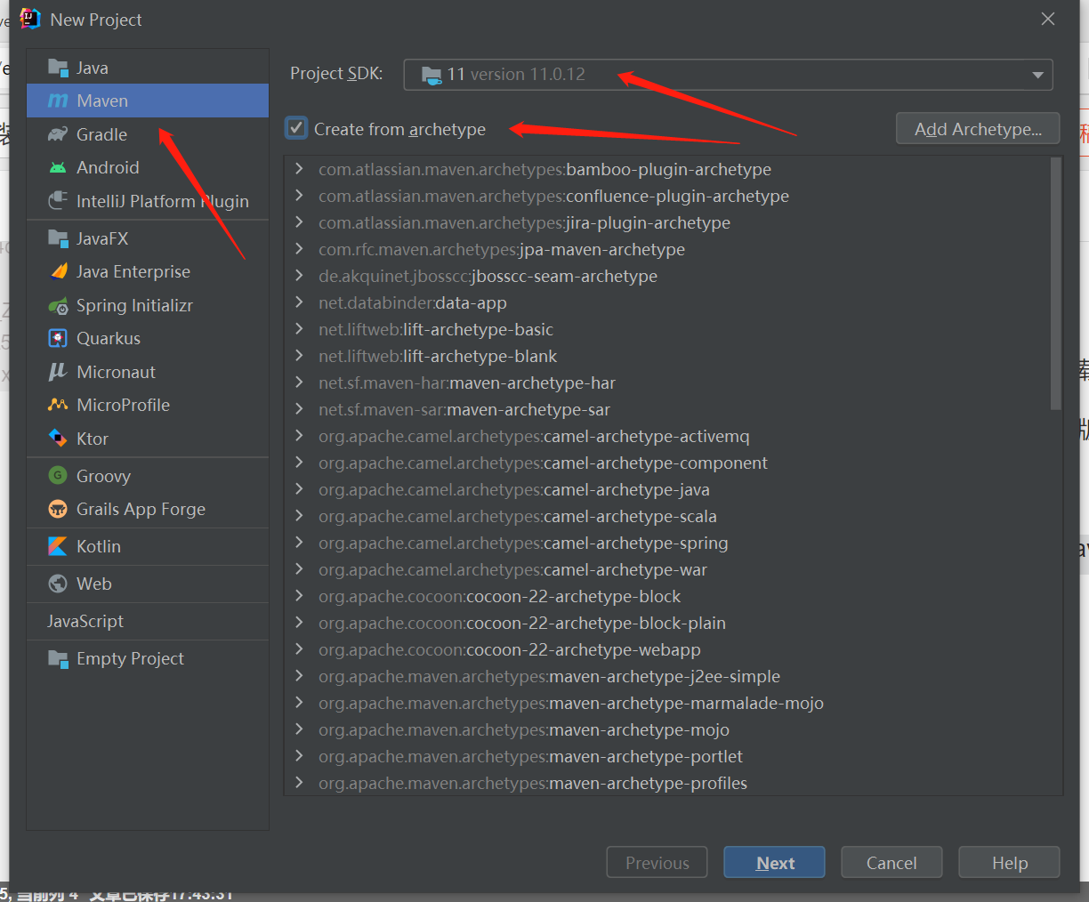
Task: Click the SDK folder icon in dropdown
Action: (432, 75)
